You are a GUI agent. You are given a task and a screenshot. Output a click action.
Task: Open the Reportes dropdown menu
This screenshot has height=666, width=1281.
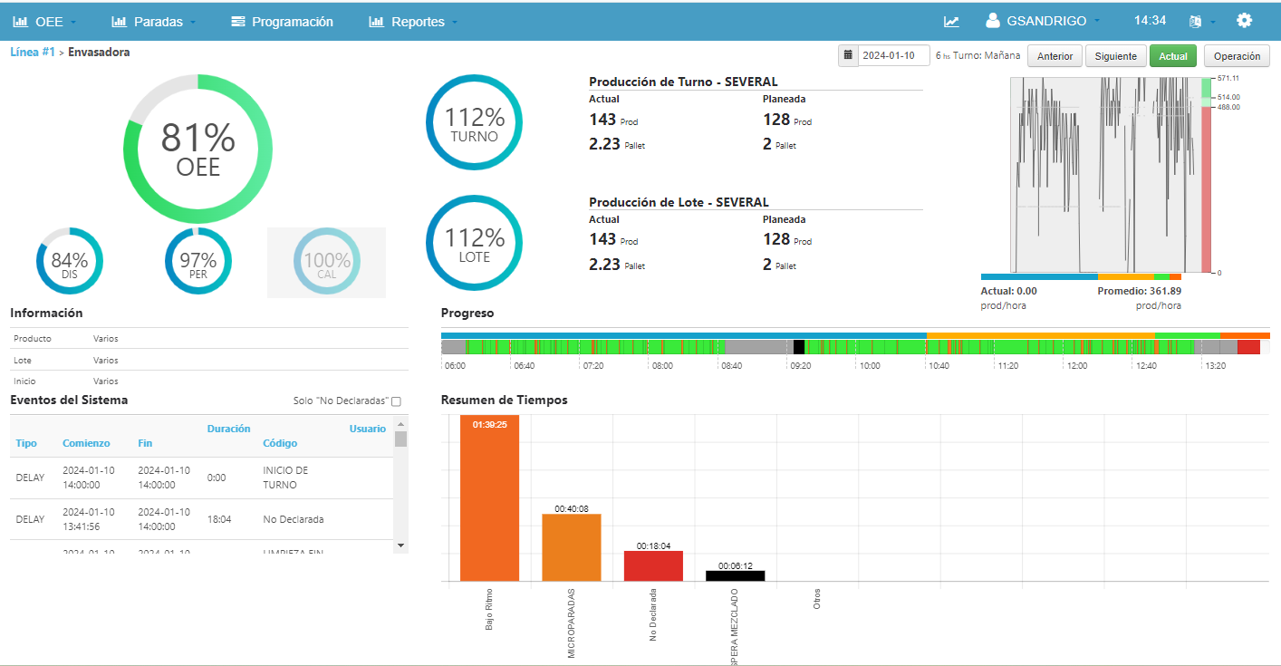coord(414,22)
